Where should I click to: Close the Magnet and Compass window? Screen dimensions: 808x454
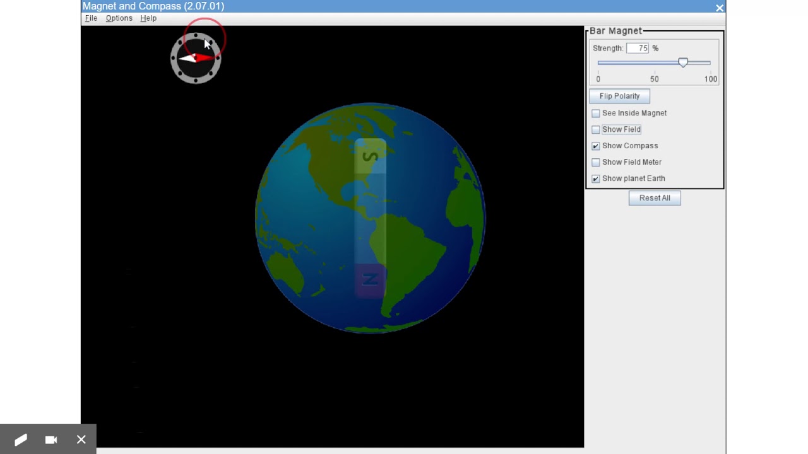pos(720,8)
